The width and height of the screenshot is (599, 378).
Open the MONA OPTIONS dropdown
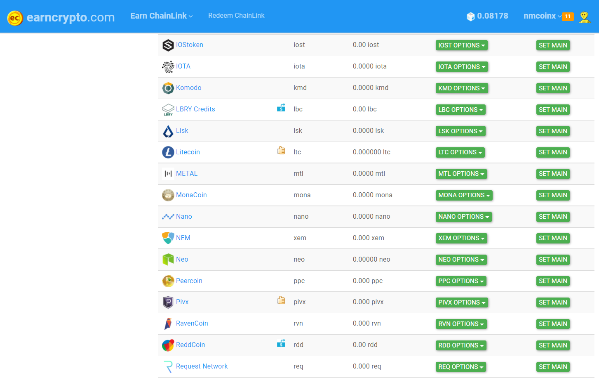(464, 195)
